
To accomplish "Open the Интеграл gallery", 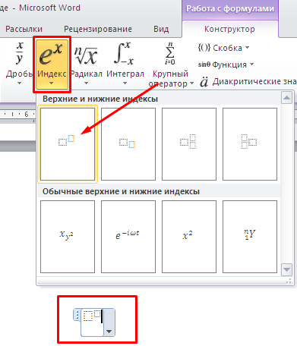I will click(x=125, y=64).
